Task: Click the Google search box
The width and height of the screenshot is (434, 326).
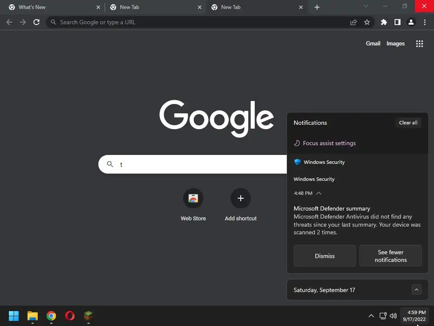Action: 193,164
